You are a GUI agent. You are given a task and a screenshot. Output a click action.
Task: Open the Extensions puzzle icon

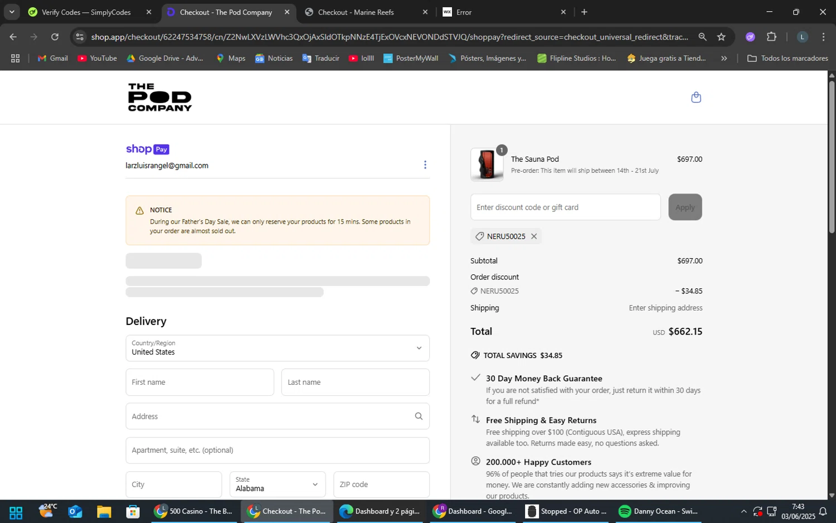click(x=771, y=37)
